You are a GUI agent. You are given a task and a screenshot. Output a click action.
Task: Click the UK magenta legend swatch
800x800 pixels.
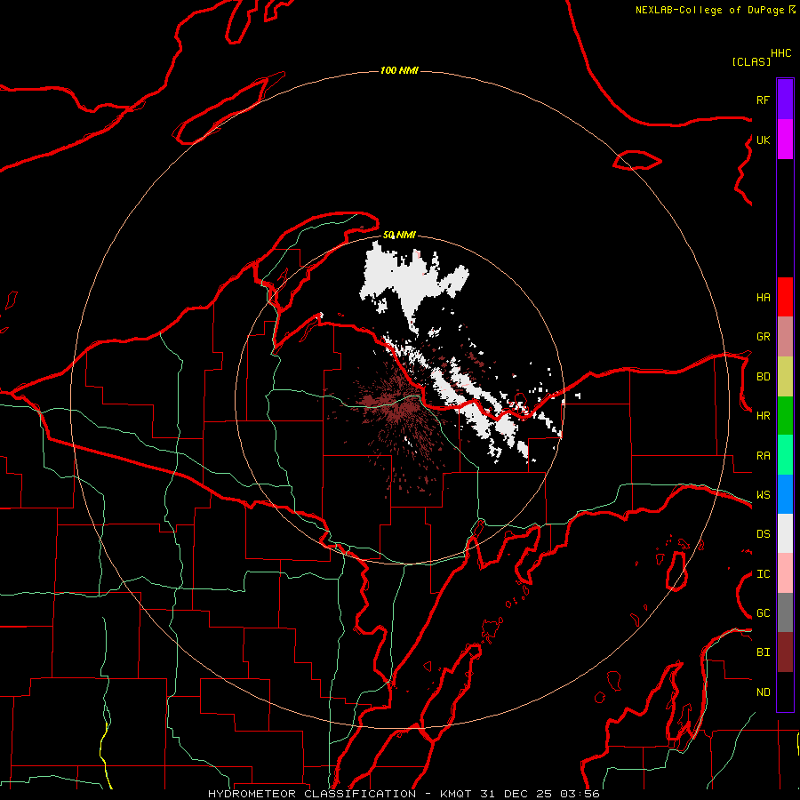click(785, 140)
